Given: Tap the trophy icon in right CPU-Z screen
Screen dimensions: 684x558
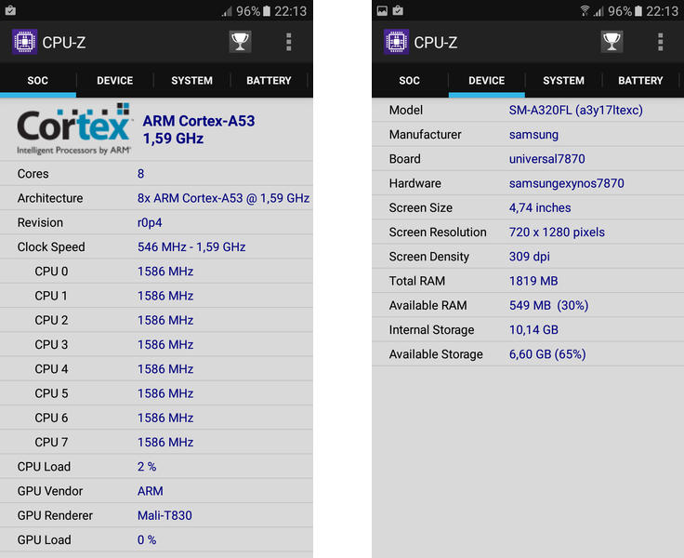Looking at the screenshot, I should click(x=612, y=42).
